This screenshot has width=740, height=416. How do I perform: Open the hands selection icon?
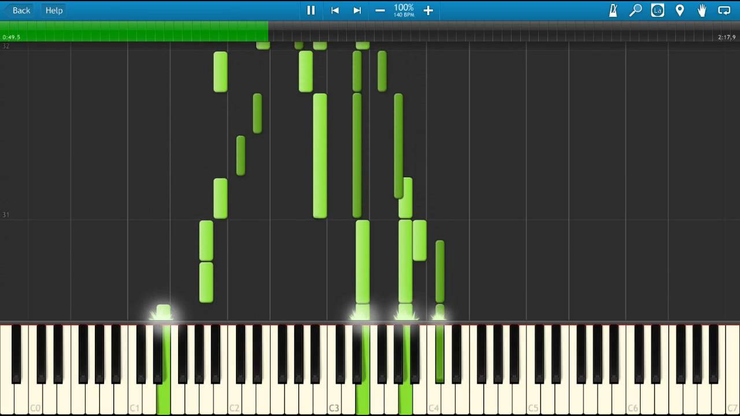(702, 10)
